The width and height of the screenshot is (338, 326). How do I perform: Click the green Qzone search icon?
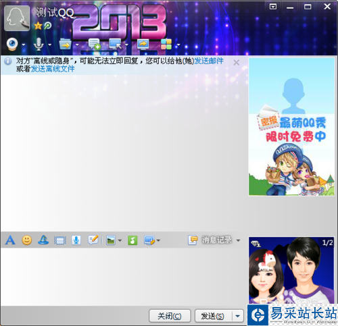coord(48,26)
